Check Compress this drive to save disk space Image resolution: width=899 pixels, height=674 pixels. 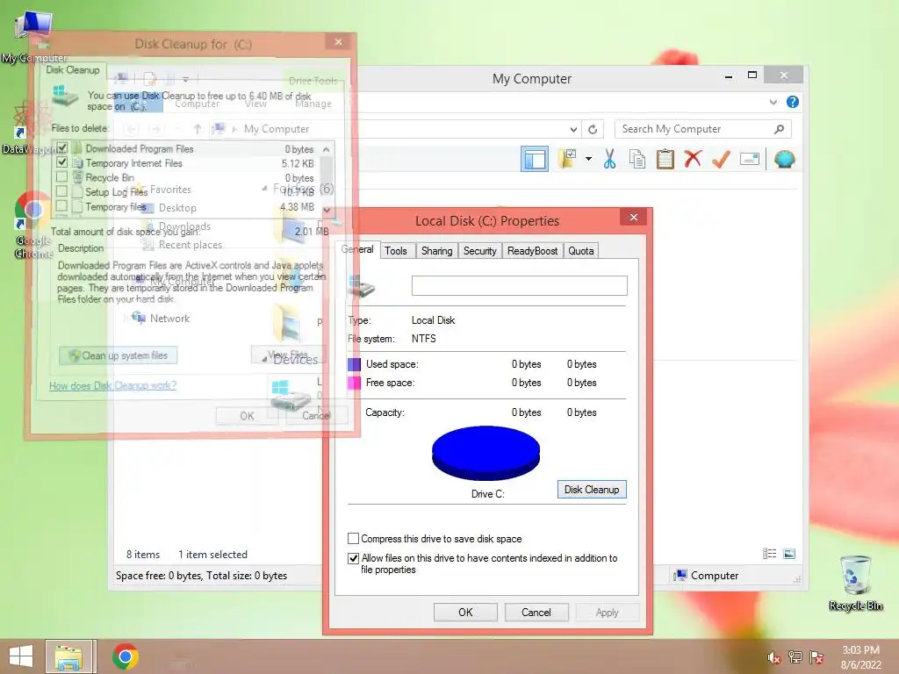pyautogui.click(x=353, y=539)
